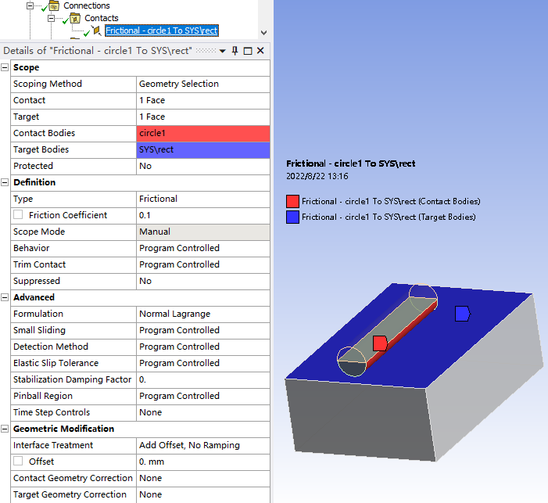
Task: Click the Pinball Region value cell
Action: tap(203, 397)
